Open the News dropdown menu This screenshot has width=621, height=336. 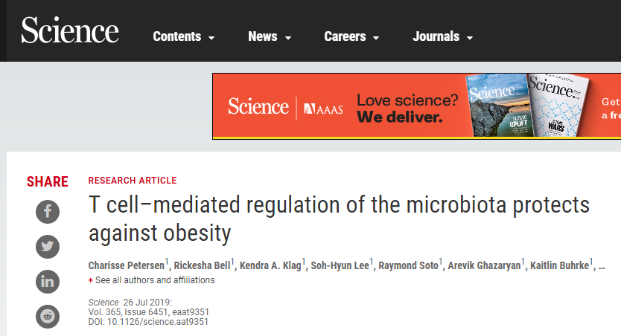coord(270,36)
